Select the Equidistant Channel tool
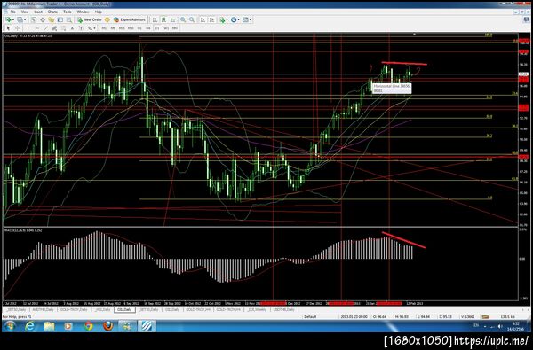Screen dimensions: 533x350 (x=54, y=28)
